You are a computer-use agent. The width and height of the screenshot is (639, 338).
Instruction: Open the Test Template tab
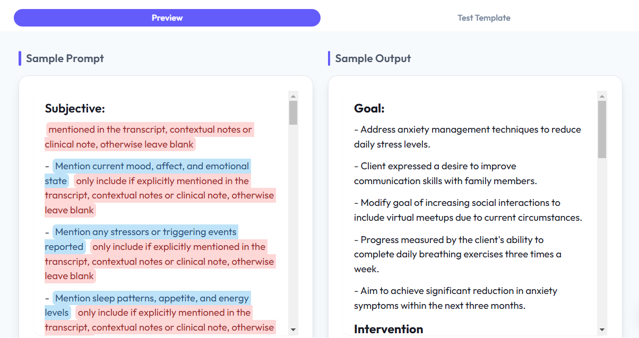pyautogui.click(x=483, y=18)
